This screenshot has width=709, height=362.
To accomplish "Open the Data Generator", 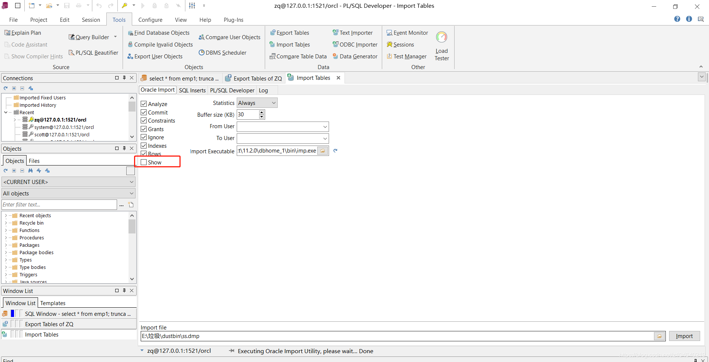I will pos(355,57).
